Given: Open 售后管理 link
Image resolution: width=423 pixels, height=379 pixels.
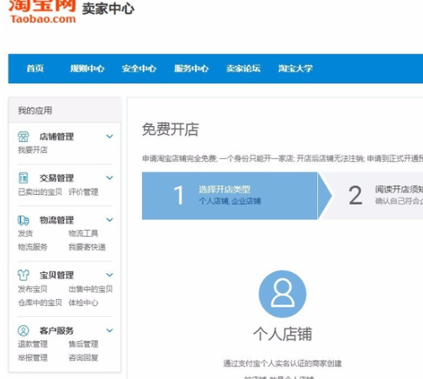Looking at the screenshot, I should click(x=83, y=344).
